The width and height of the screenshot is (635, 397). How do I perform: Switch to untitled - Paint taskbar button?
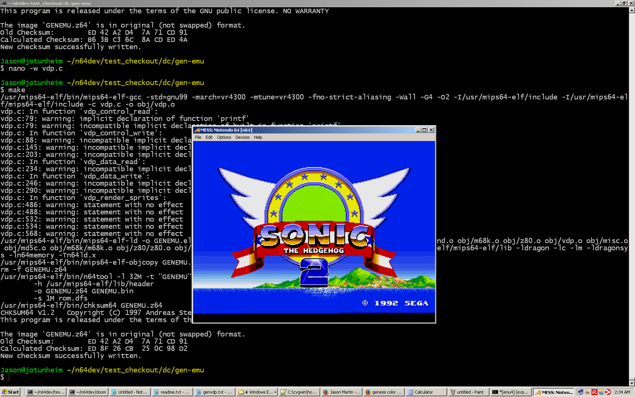click(468, 392)
